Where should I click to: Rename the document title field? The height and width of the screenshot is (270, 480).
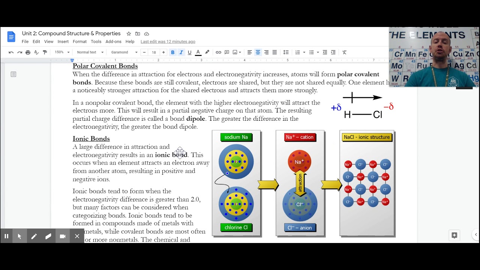(71, 34)
